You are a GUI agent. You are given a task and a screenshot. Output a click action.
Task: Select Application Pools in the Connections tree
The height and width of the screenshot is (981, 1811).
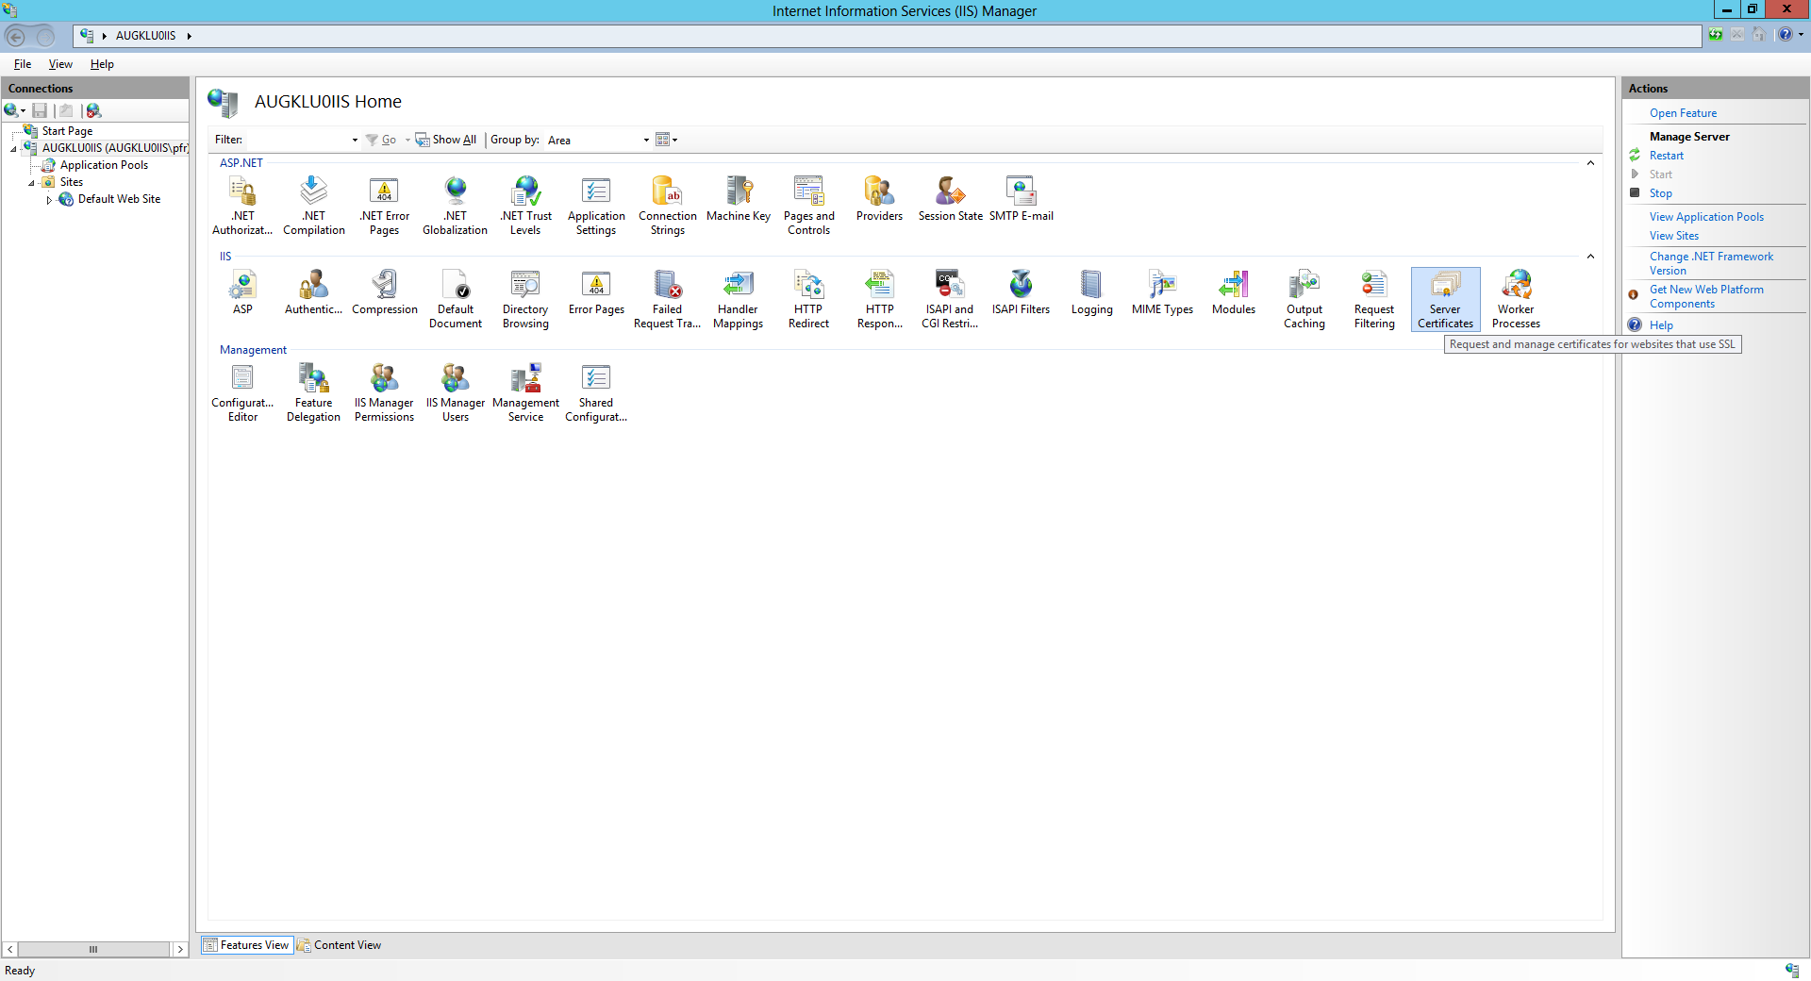pos(104,165)
